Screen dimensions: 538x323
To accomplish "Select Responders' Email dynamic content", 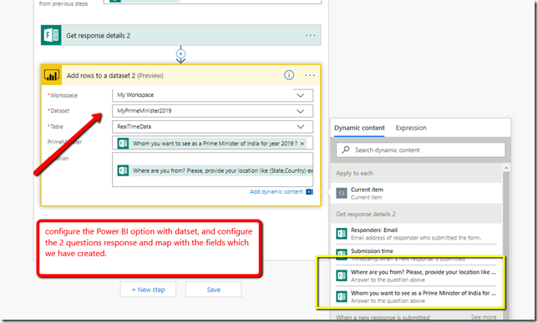I will (416, 234).
